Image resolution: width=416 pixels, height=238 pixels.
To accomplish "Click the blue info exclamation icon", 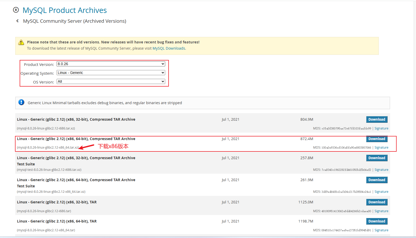I will pos(21,102).
